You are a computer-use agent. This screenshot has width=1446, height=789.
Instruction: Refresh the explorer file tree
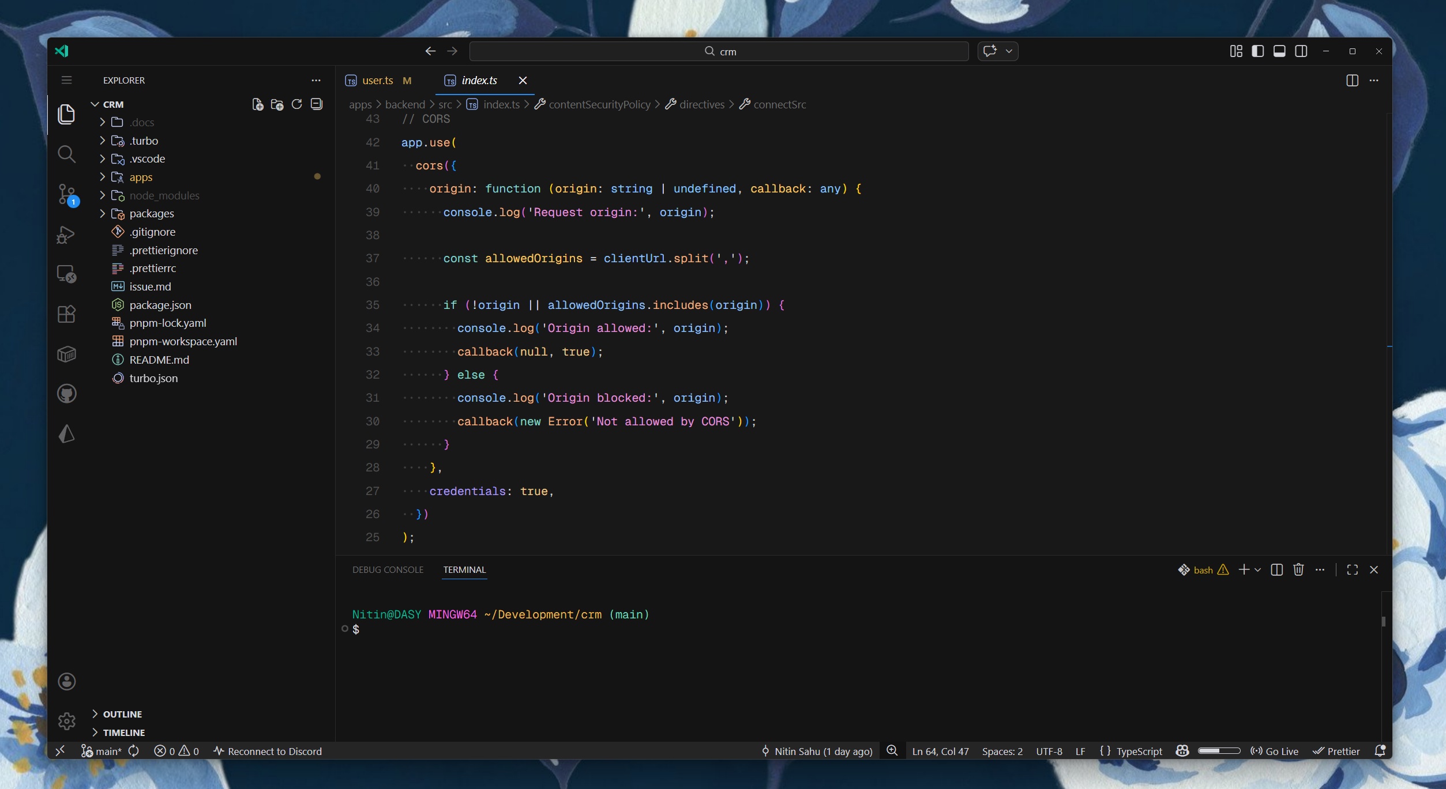coord(296,104)
